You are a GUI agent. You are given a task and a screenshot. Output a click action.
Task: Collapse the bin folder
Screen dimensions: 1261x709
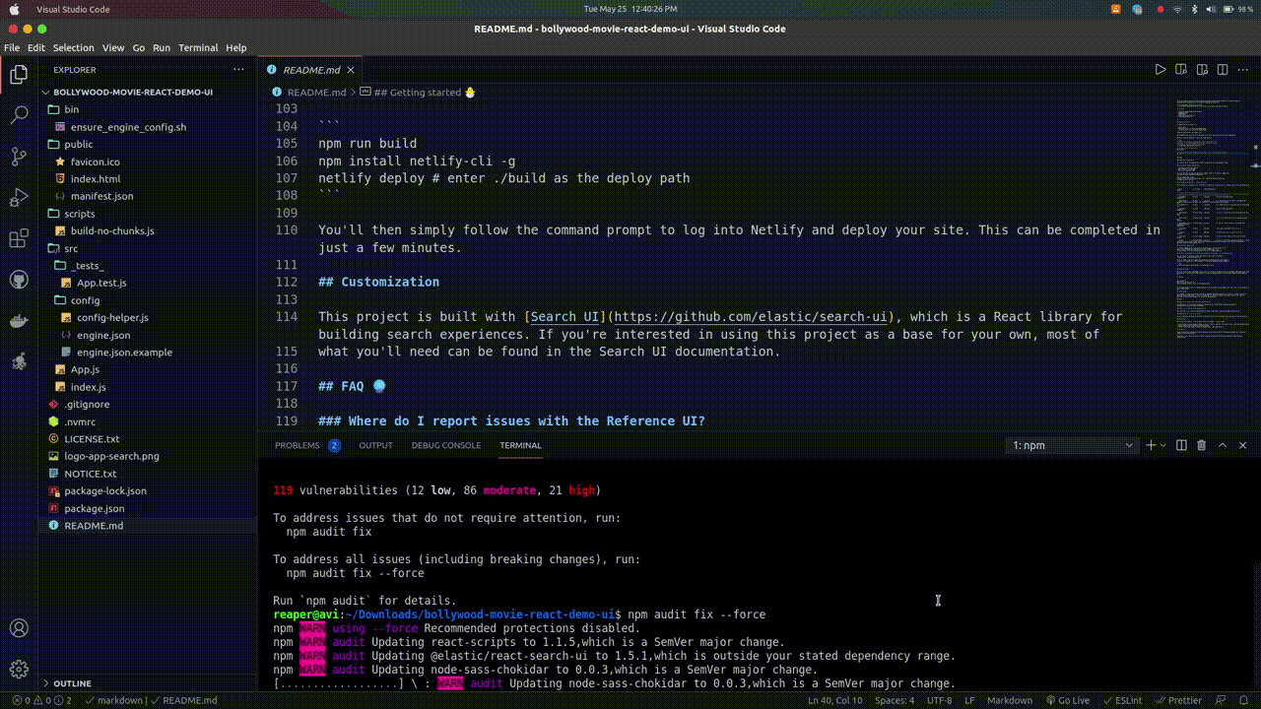[x=148, y=109]
